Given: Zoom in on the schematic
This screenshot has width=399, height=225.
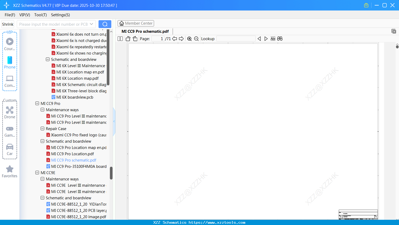Looking at the screenshot, I should pyautogui.click(x=189, y=39).
